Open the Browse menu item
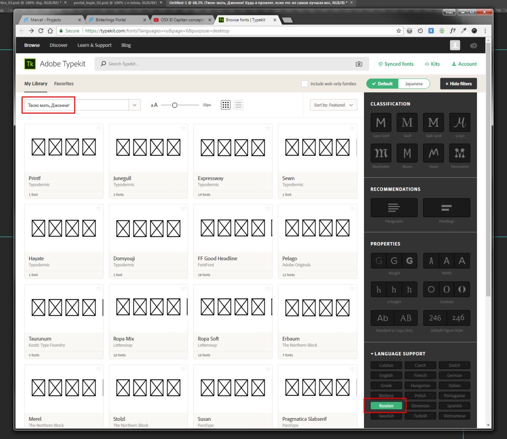 (x=32, y=45)
